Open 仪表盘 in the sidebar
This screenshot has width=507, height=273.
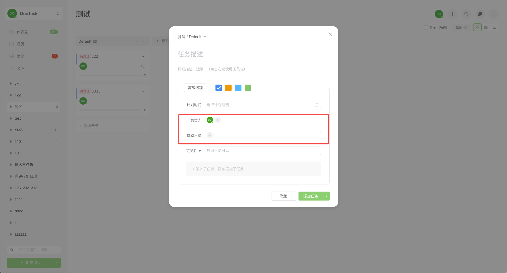point(22,32)
